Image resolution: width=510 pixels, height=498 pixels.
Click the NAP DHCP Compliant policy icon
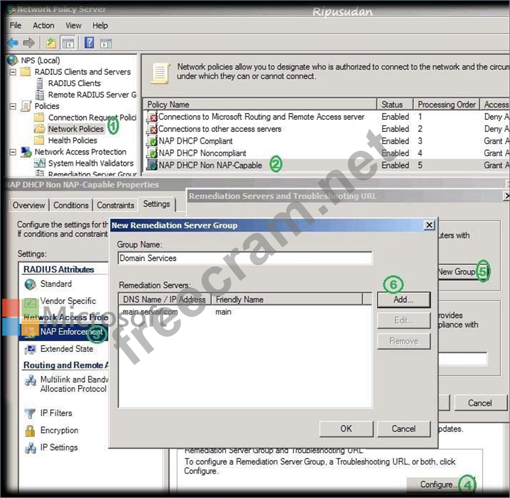point(152,141)
